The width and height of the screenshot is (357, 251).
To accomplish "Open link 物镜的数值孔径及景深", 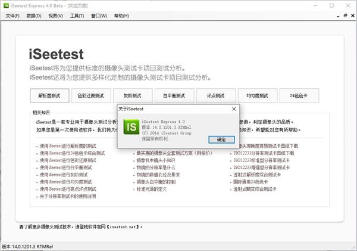I will pos(158,175).
